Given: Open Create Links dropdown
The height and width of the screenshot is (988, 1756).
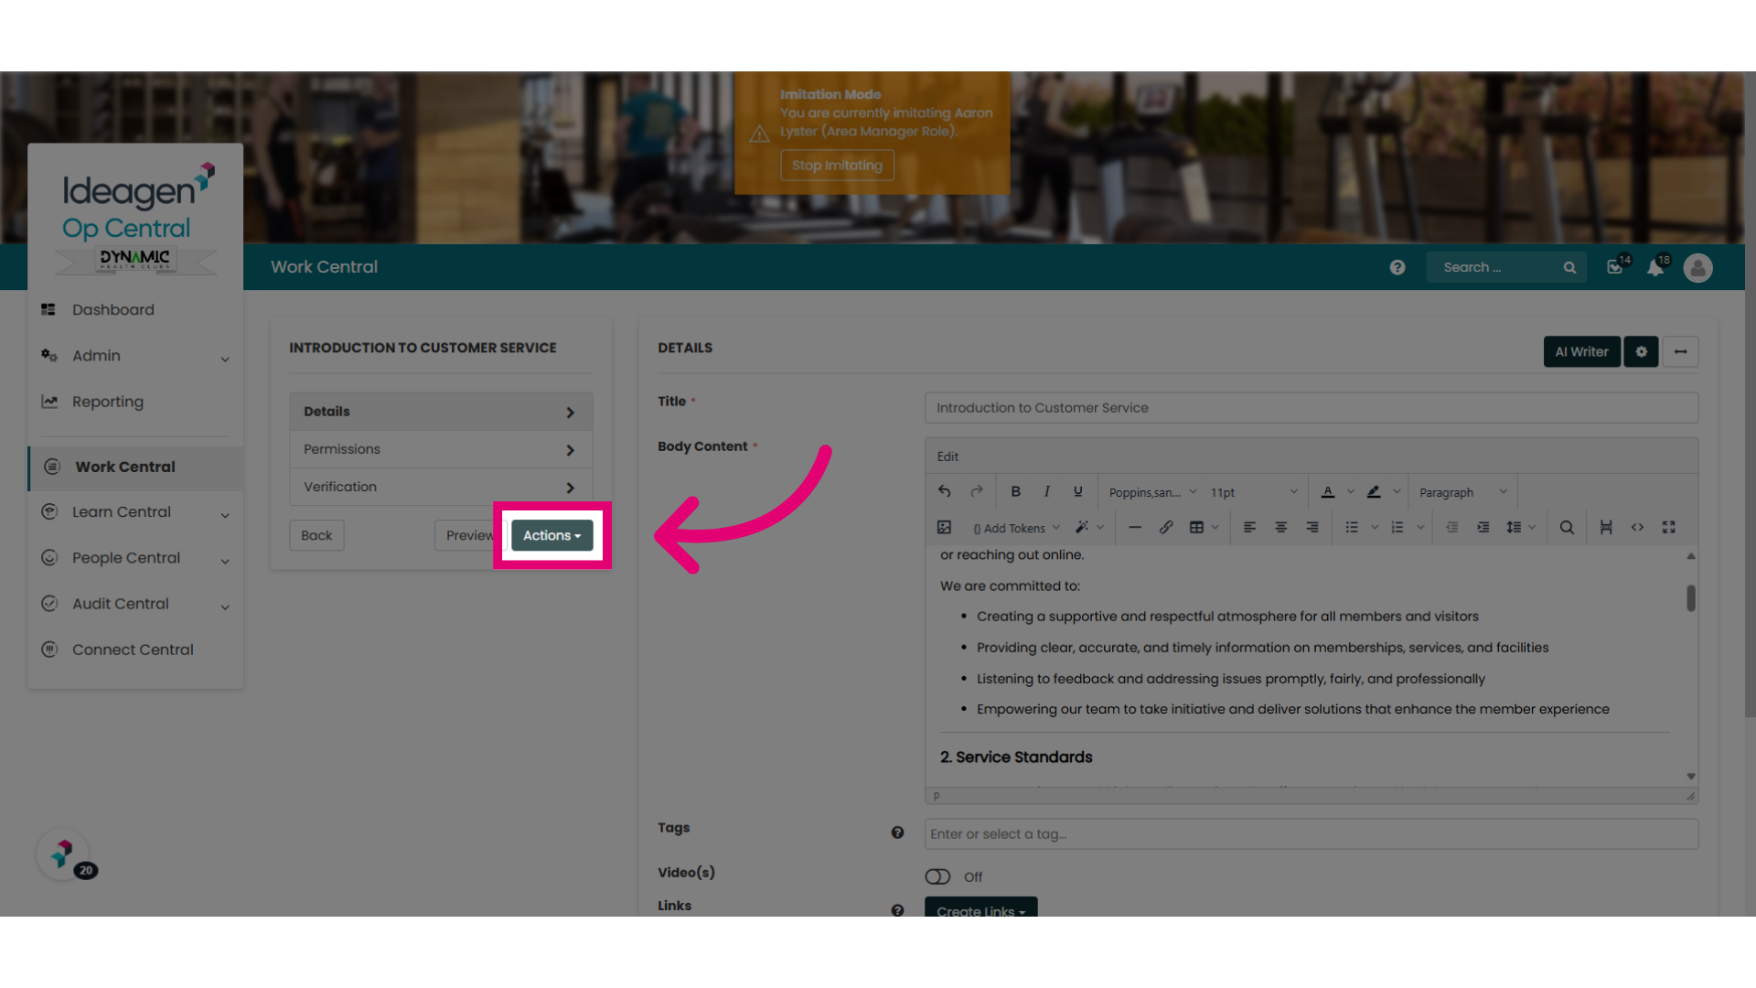Looking at the screenshot, I should [980, 907].
